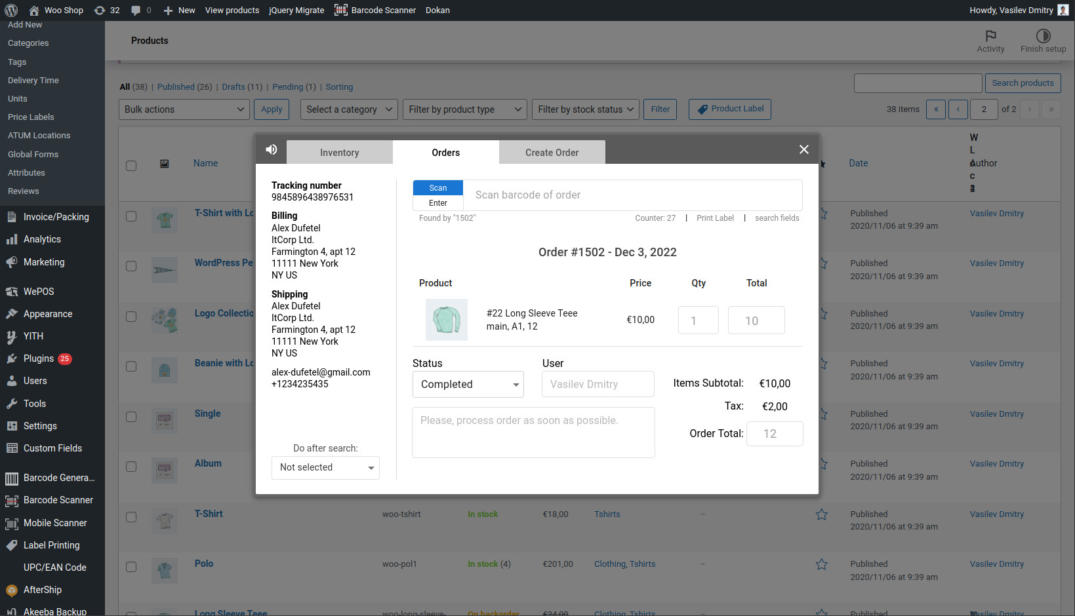
Task: Go to previous products page
Action: [958, 109]
